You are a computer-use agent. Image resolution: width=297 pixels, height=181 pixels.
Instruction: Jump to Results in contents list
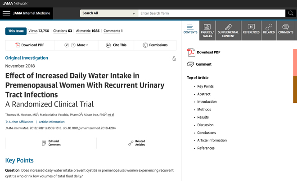tap(203, 117)
